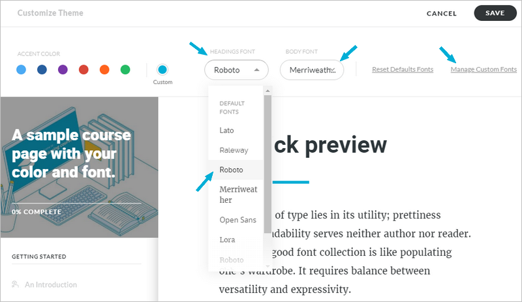Click the DEFAULT FONTS list header
Screen dimensions: 522x302
[232, 108]
